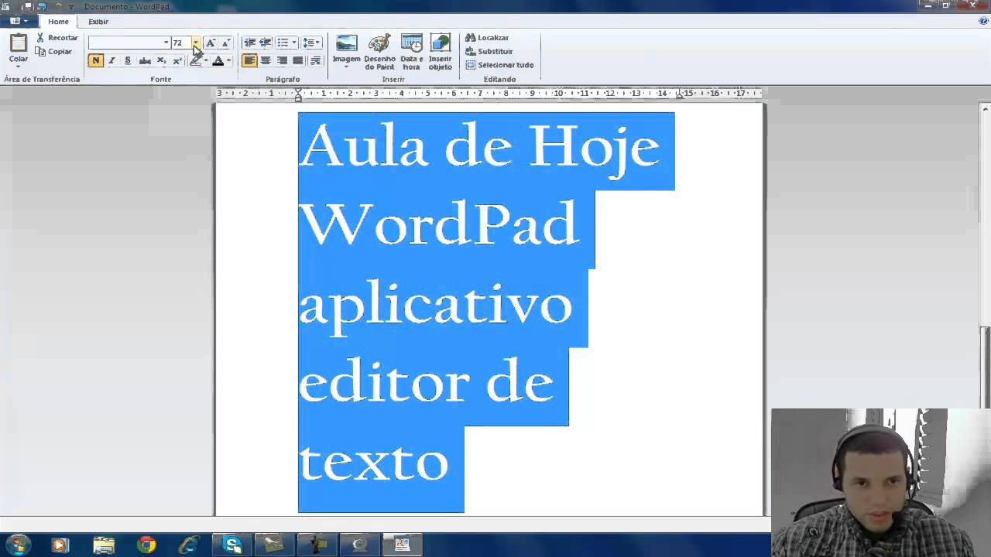The width and height of the screenshot is (991, 557).
Task: Insert Data e hora
Action: point(411,52)
